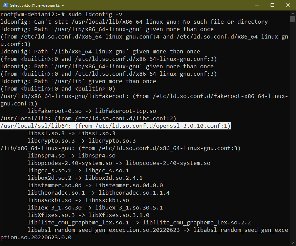The image size is (296, 246).
Task: Click the highlighted '/usr/local/ssl/lib64' line
Action: point(115,126)
